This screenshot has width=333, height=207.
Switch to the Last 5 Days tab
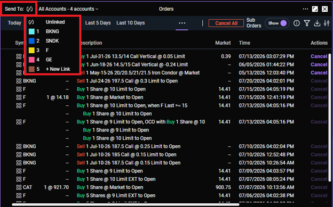pyautogui.click(x=98, y=23)
